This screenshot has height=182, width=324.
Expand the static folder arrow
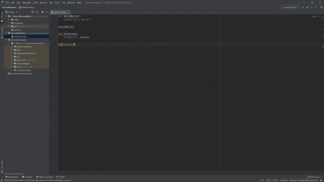tap(9, 20)
